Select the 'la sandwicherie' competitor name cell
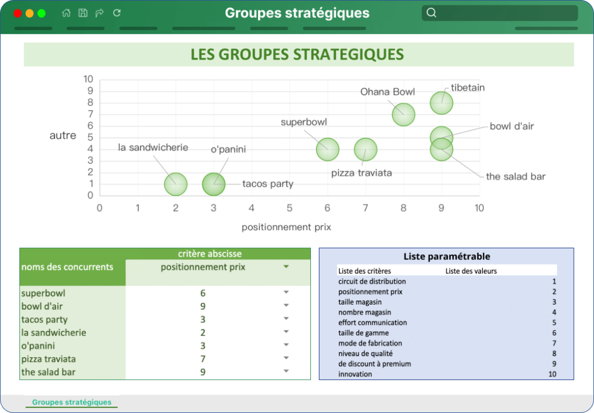 click(73, 332)
